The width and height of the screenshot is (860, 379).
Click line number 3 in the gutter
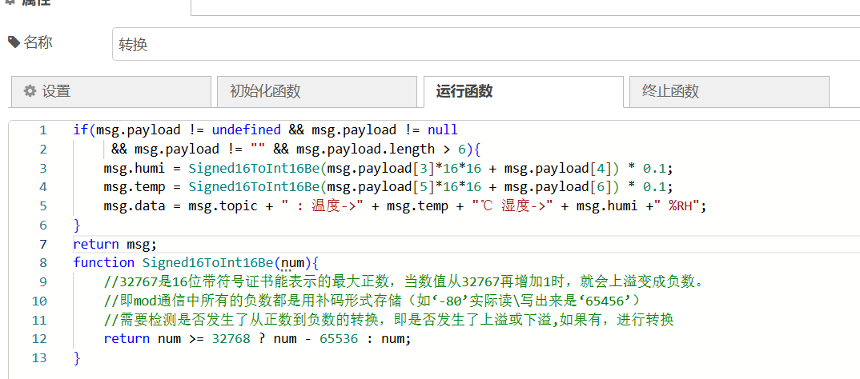(42, 168)
